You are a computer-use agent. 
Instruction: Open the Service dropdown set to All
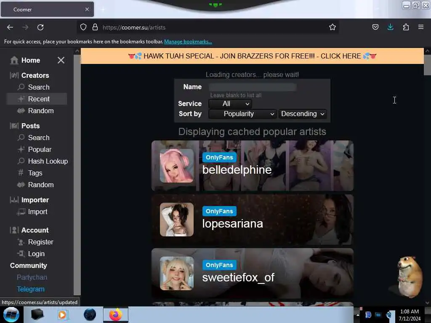point(230,104)
